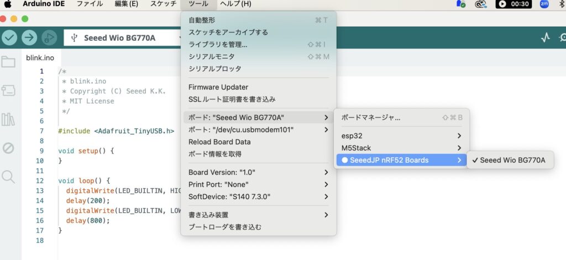Expand SeeedJP nRF52 Boards submenu
Screen dimensions: 566x260
pyautogui.click(x=401, y=160)
